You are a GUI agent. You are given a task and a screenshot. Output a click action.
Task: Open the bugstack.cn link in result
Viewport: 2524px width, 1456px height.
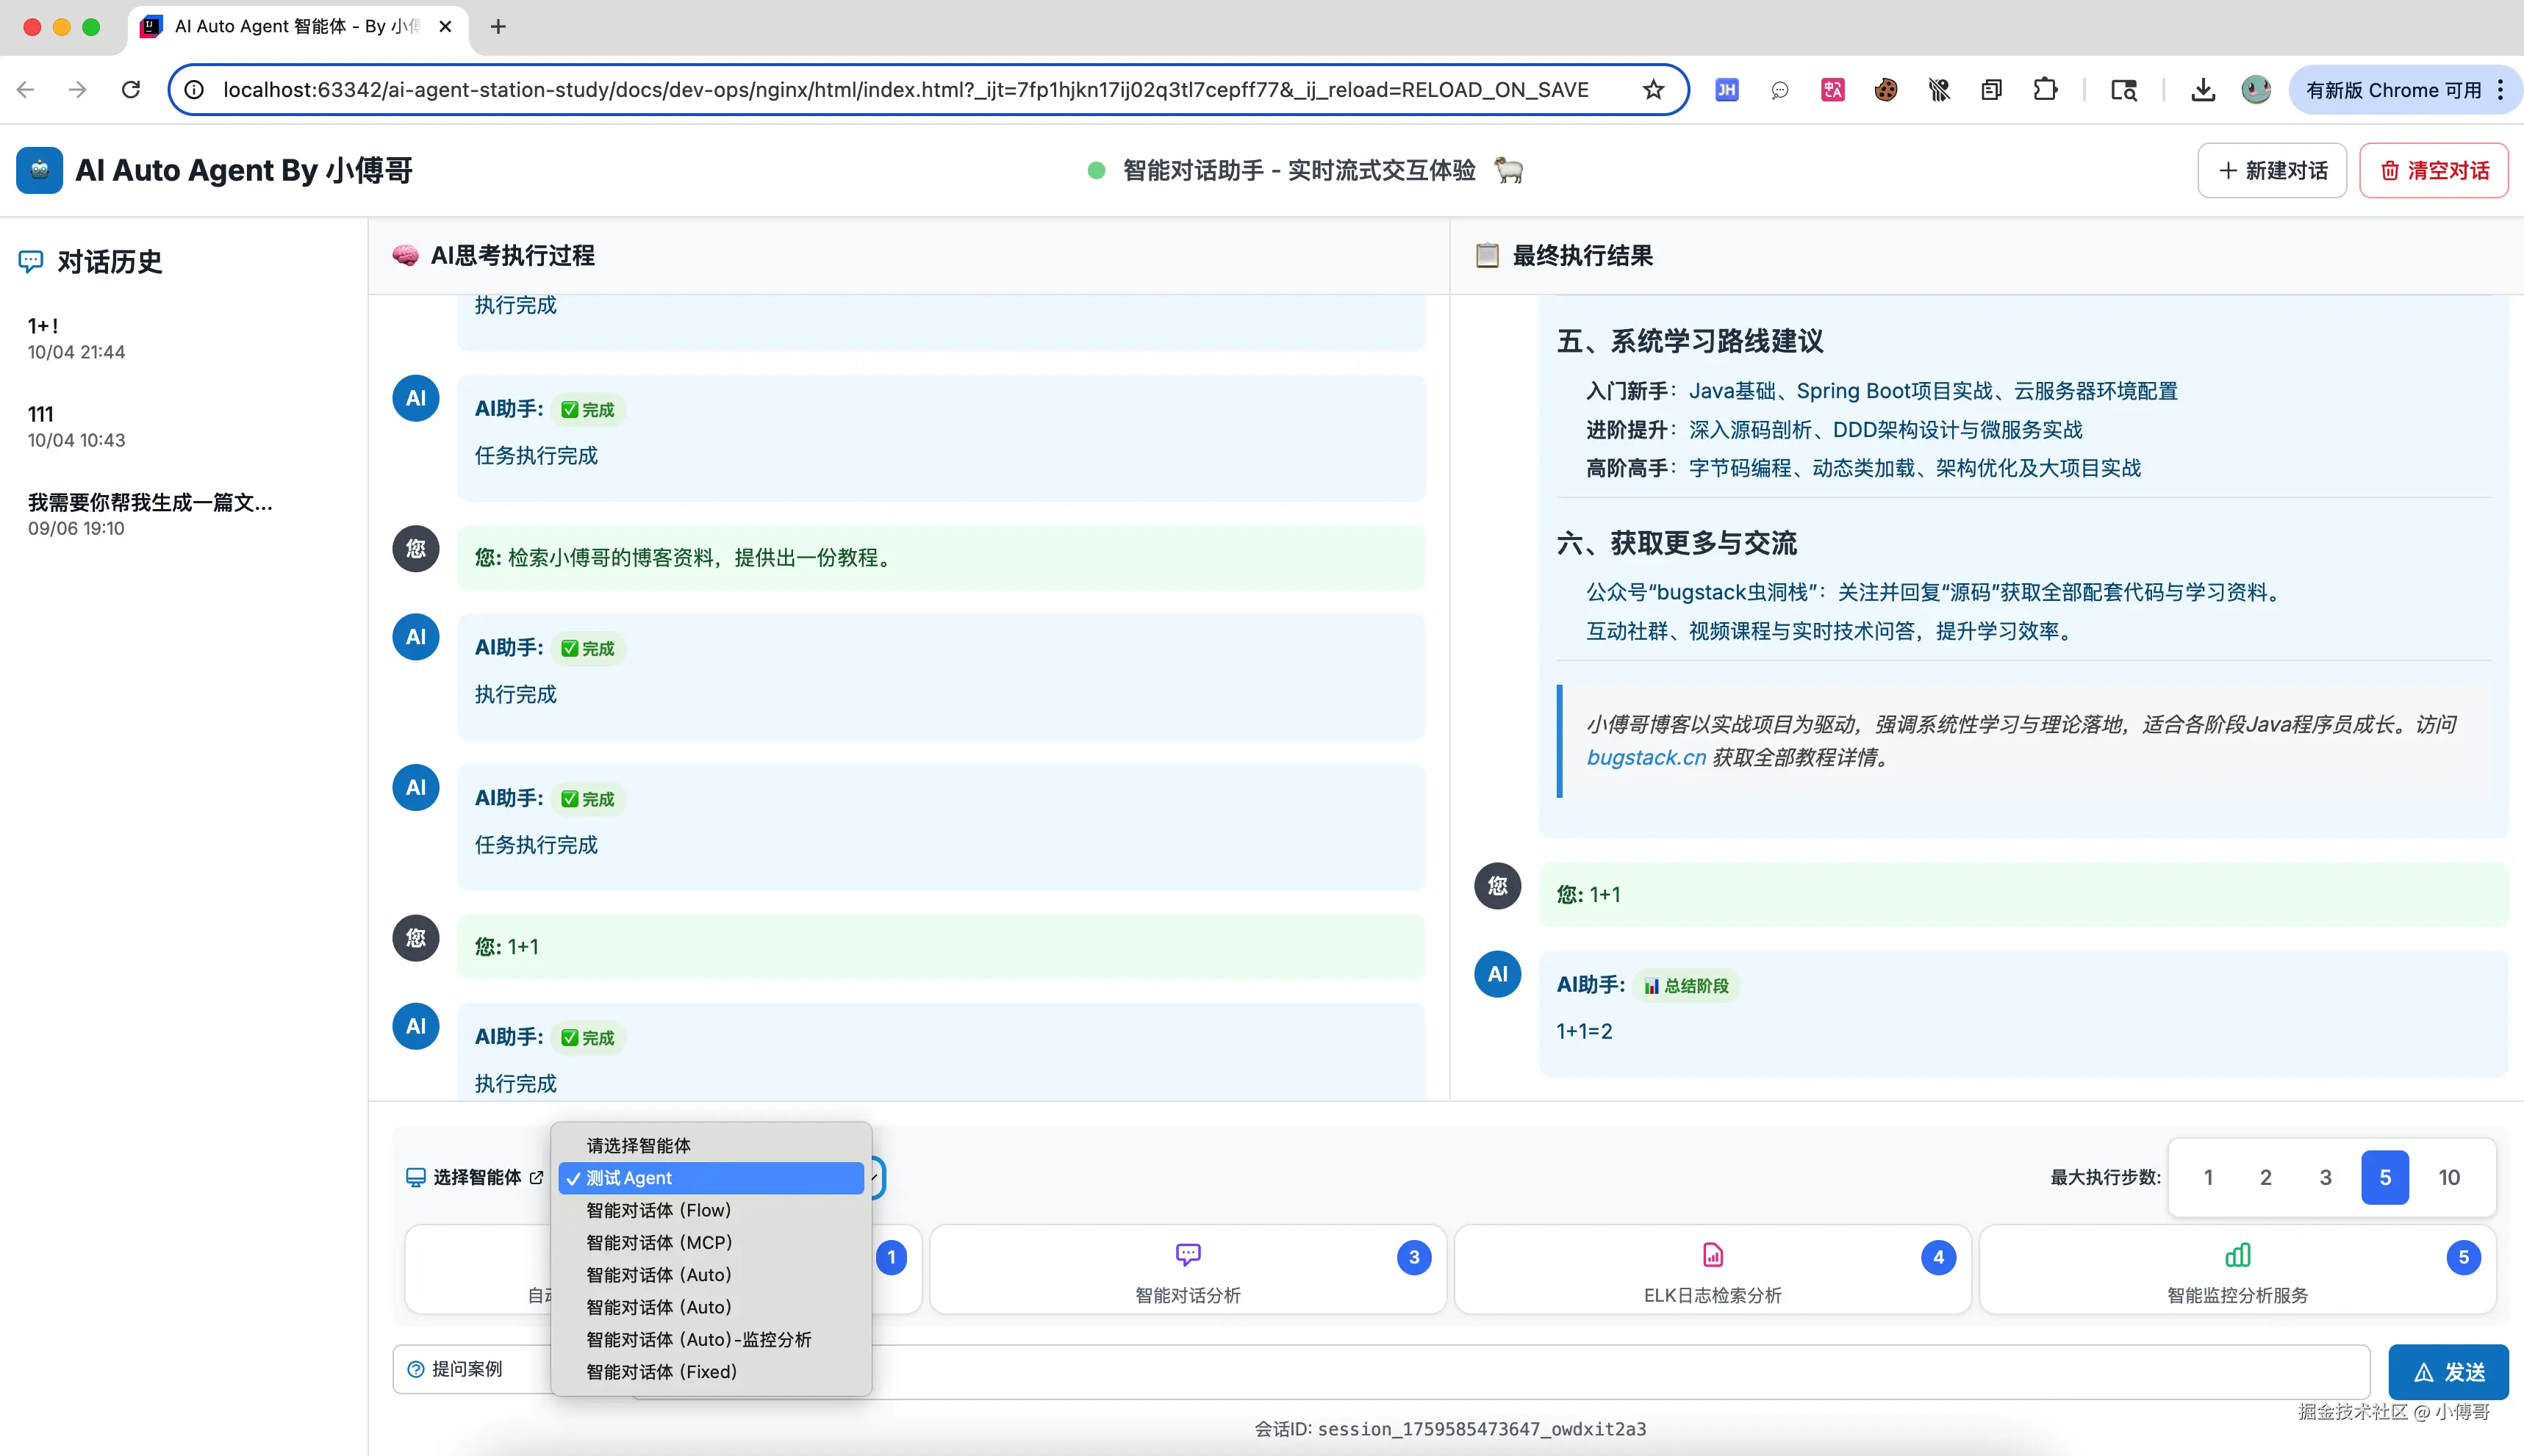click(x=1646, y=757)
